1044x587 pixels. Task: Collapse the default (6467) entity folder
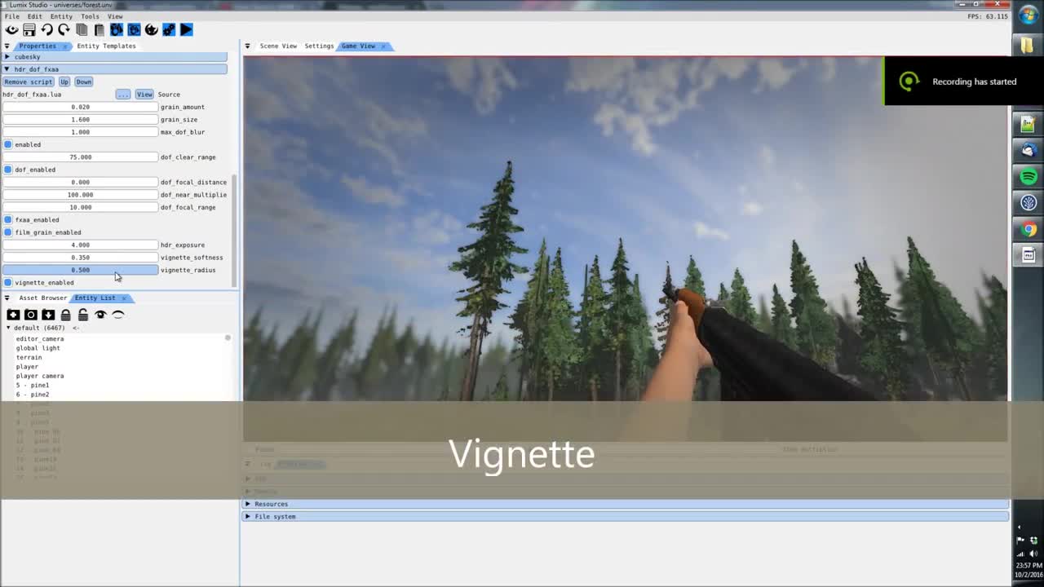tap(8, 328)
